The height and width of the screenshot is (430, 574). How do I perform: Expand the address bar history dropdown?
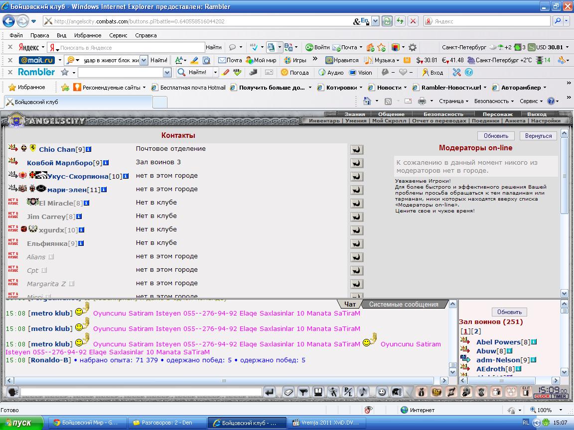(375, 21)
